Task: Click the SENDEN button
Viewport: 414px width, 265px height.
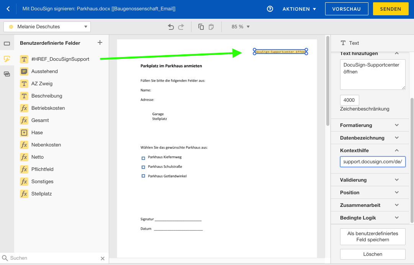Action: tap(391, 8)
